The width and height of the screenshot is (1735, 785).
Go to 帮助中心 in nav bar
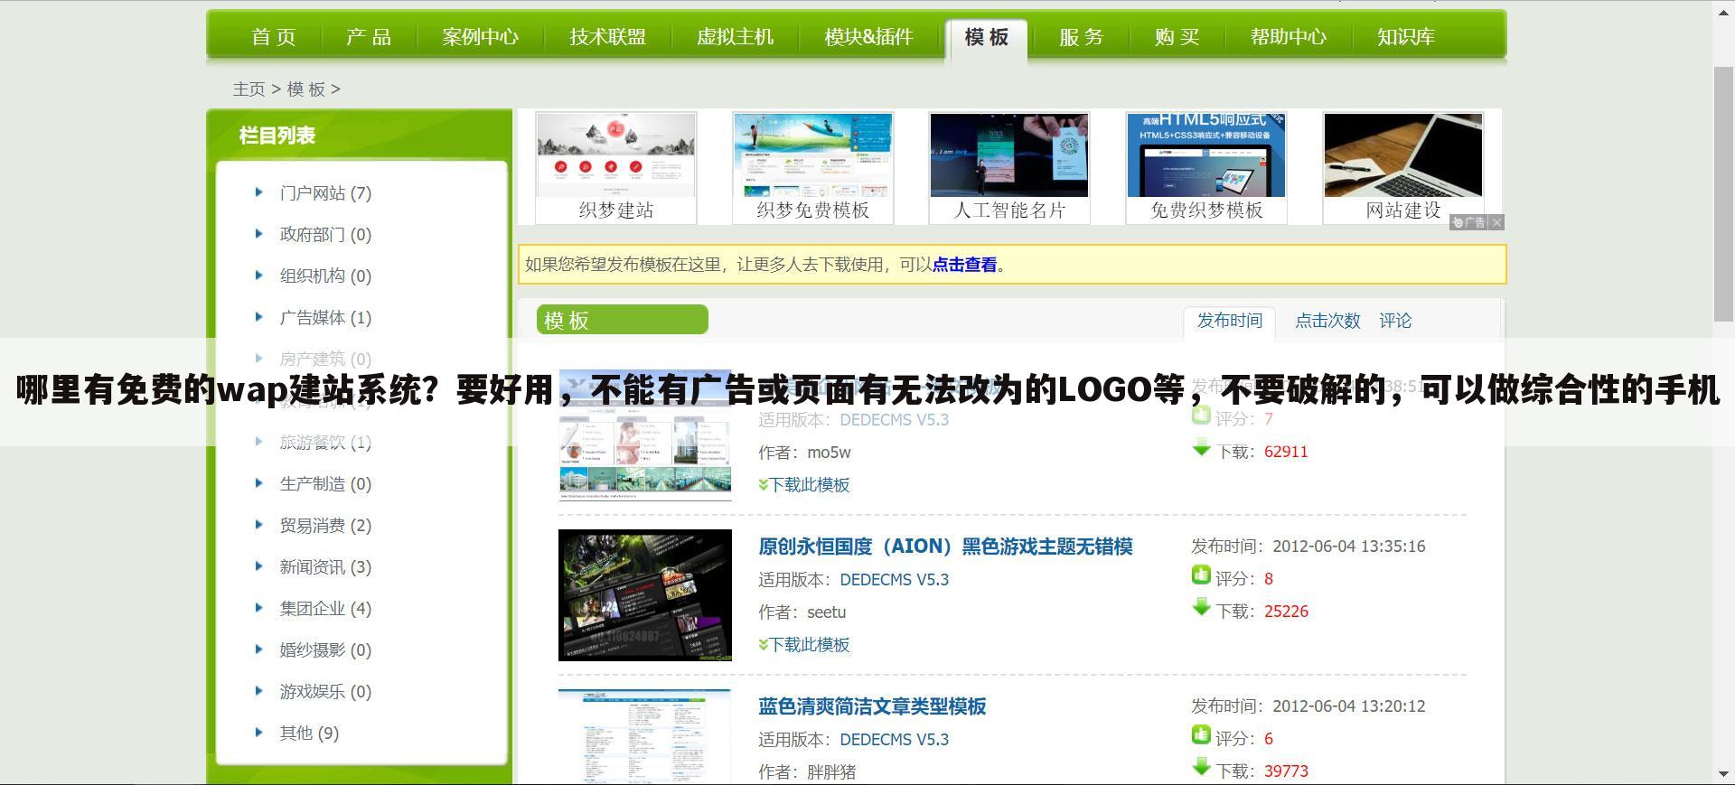pos(1289,37)
